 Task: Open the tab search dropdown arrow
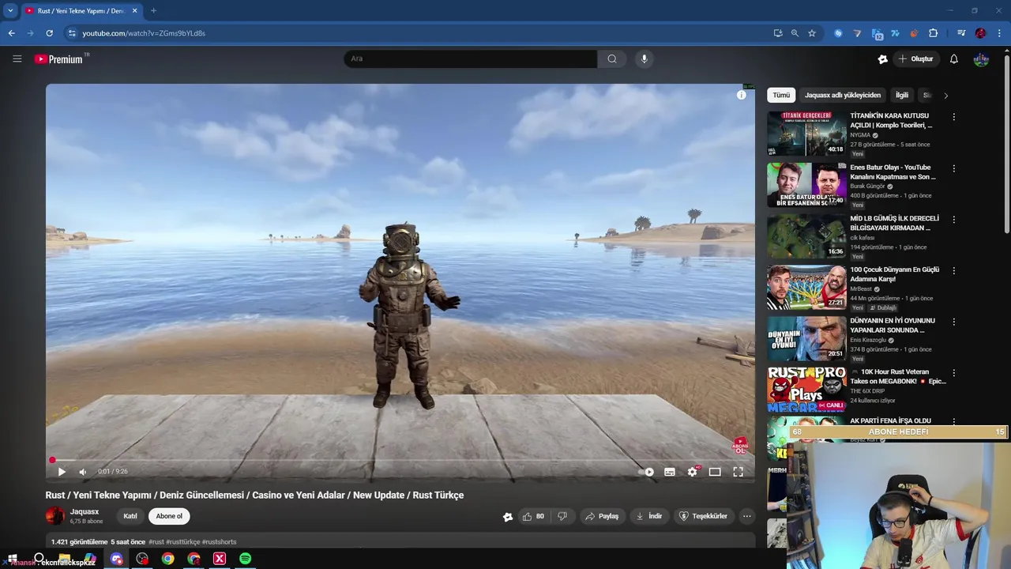10,10
